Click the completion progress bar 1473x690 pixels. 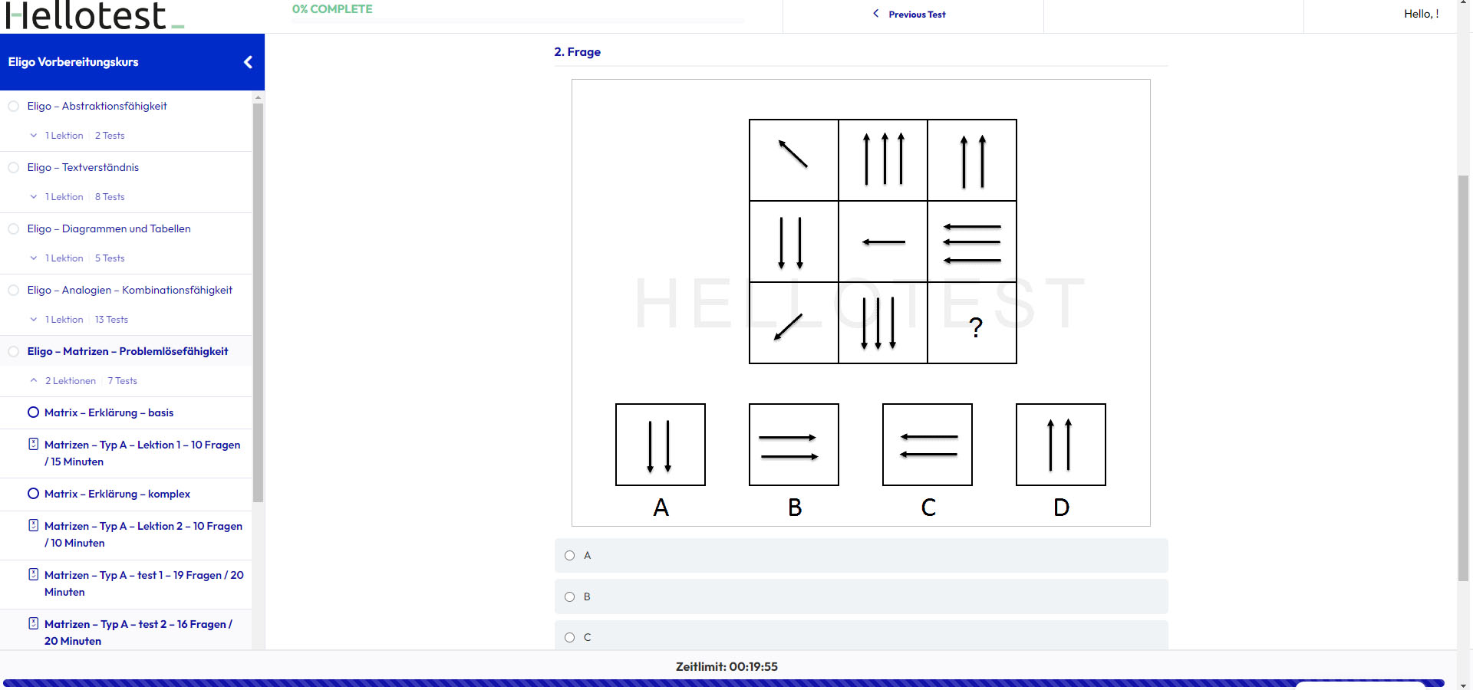tap(518, 21)
